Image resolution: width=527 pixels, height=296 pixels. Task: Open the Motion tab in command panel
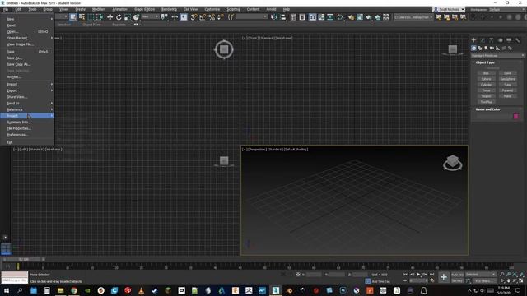(500, 40)
